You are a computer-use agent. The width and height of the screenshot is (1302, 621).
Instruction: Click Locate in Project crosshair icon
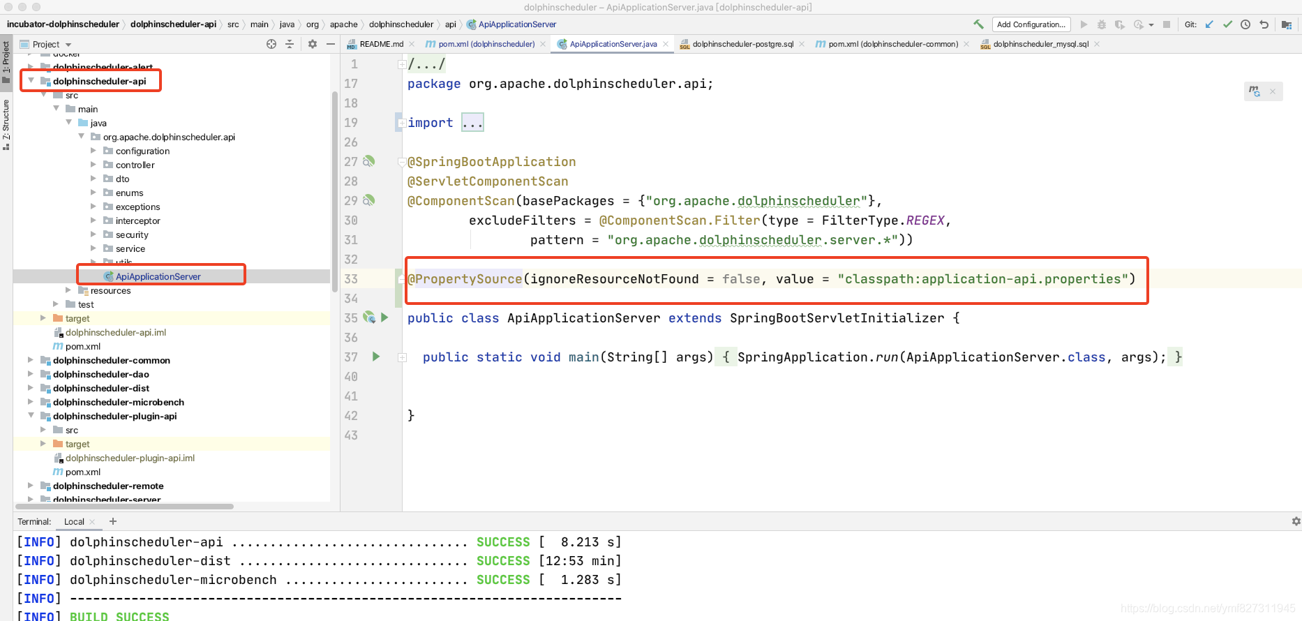(271, 44)
